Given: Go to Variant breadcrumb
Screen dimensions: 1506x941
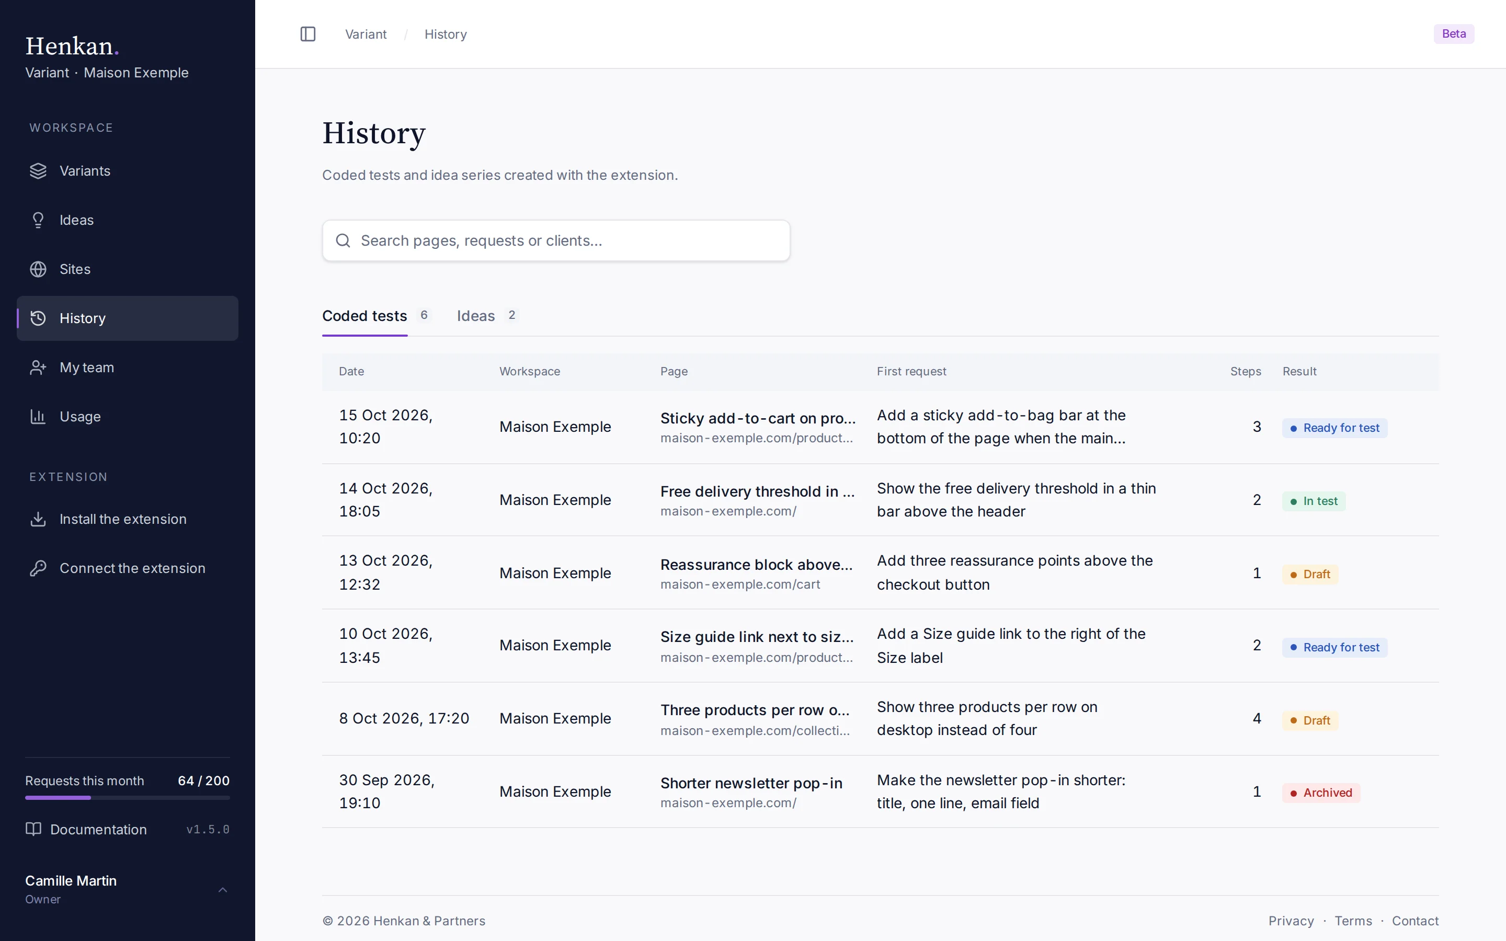Looking at the screenshot, I should pos(366,34).
